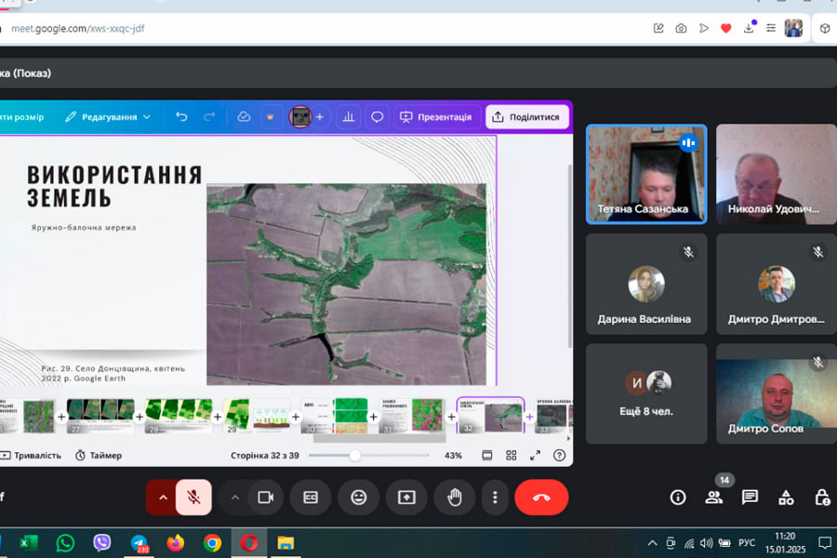Open the Тривалість option in Canva
The height and width of the screenshot is (558, 837).
click(x=32, y=456)
